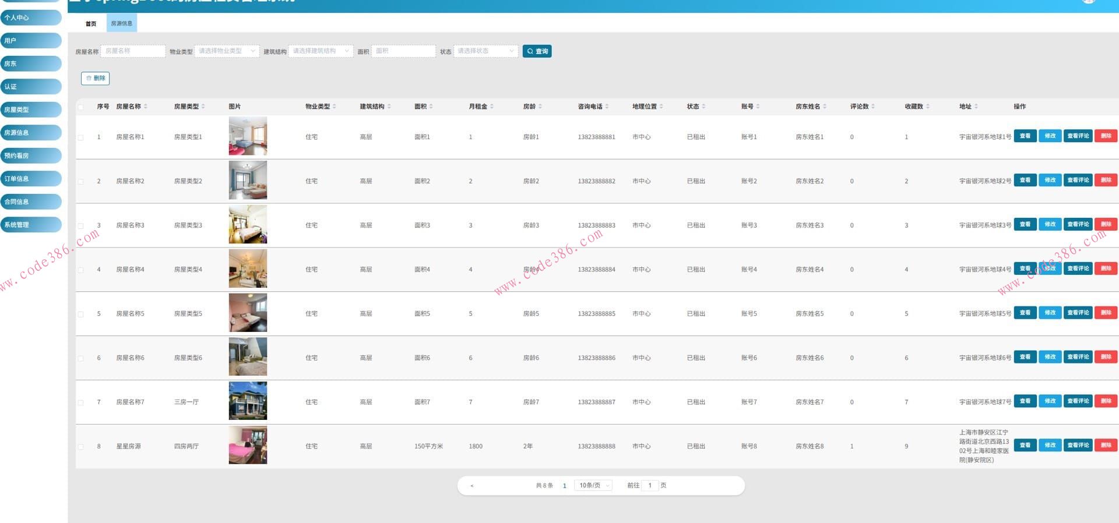
Task: Click sort arrows next to 房龄 header
Action: [x=540, y=107]
